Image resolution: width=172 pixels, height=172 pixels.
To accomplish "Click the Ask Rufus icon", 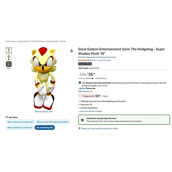I will pyautogui.click(x=7, y=117).
